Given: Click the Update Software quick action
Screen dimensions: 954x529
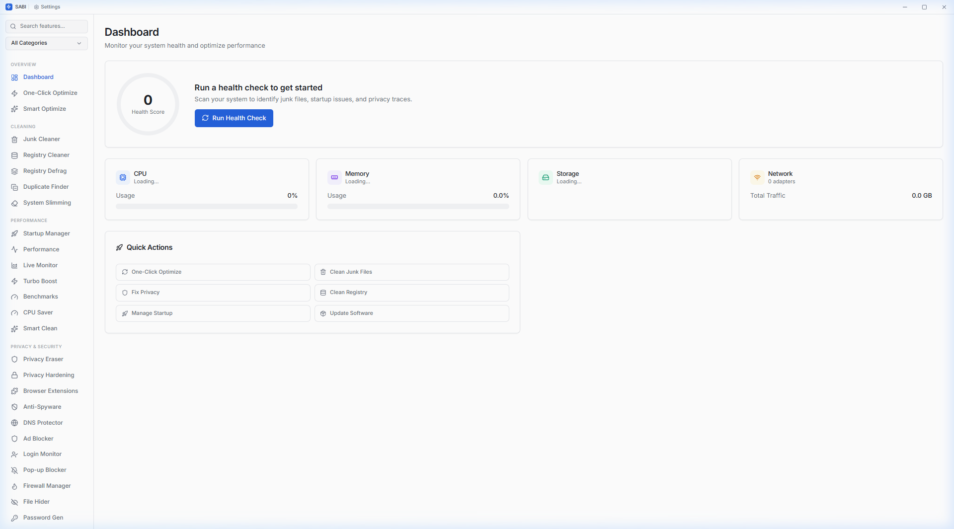Looking at the screenshot, I should click(411, 313).
